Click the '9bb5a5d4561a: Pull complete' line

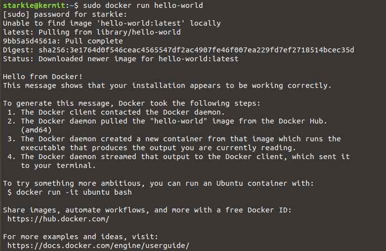pos(63,41)
